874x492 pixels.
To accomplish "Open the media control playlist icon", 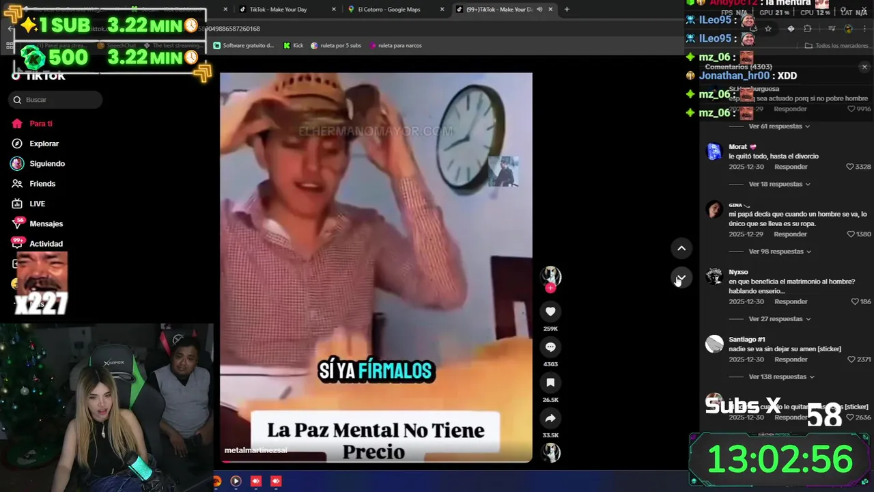I will [x=832, y=29].
